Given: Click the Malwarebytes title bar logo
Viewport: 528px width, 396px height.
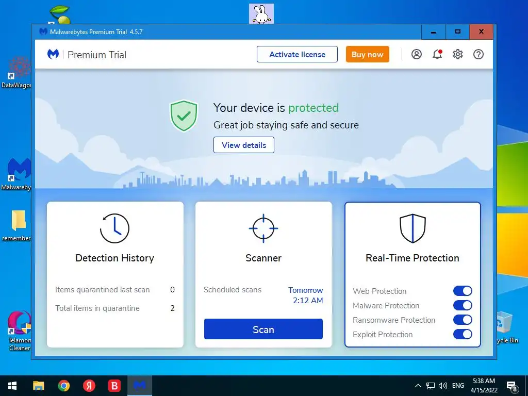Looking at the screenshot, I should [x=43, y=31].
